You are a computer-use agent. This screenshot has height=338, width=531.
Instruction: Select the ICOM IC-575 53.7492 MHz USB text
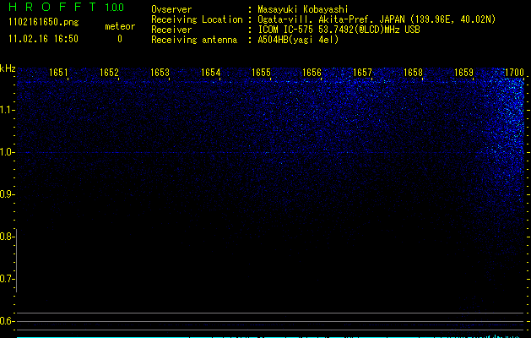[x=339, y=30]
